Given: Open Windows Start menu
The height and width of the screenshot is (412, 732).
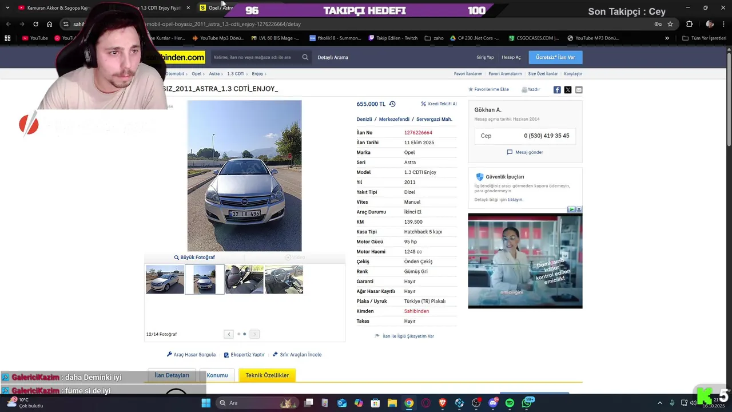Looking at the screenshot, I should tap(206, 403).
